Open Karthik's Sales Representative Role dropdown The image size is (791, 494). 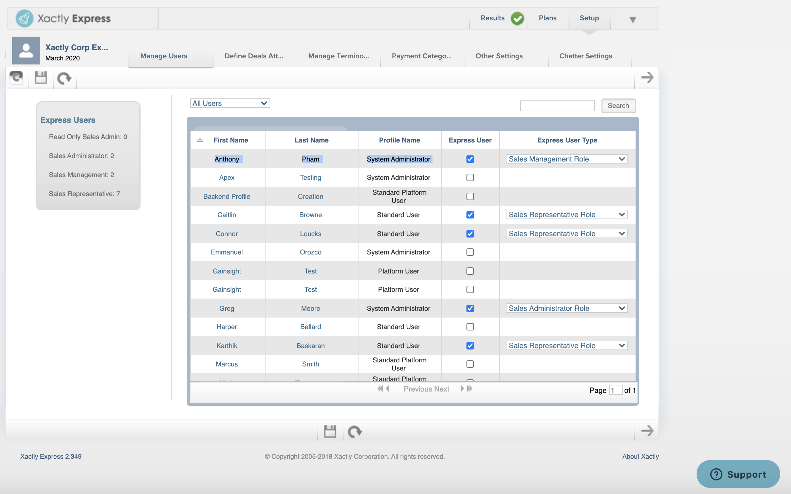[567, 345]
